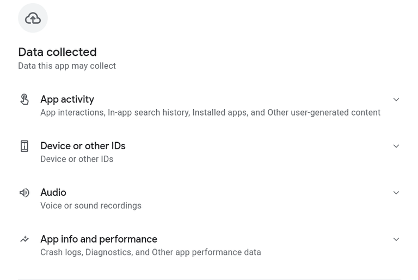Click the cloud upload icon
The width and height of the screenshot is (418, 280).
33,18
